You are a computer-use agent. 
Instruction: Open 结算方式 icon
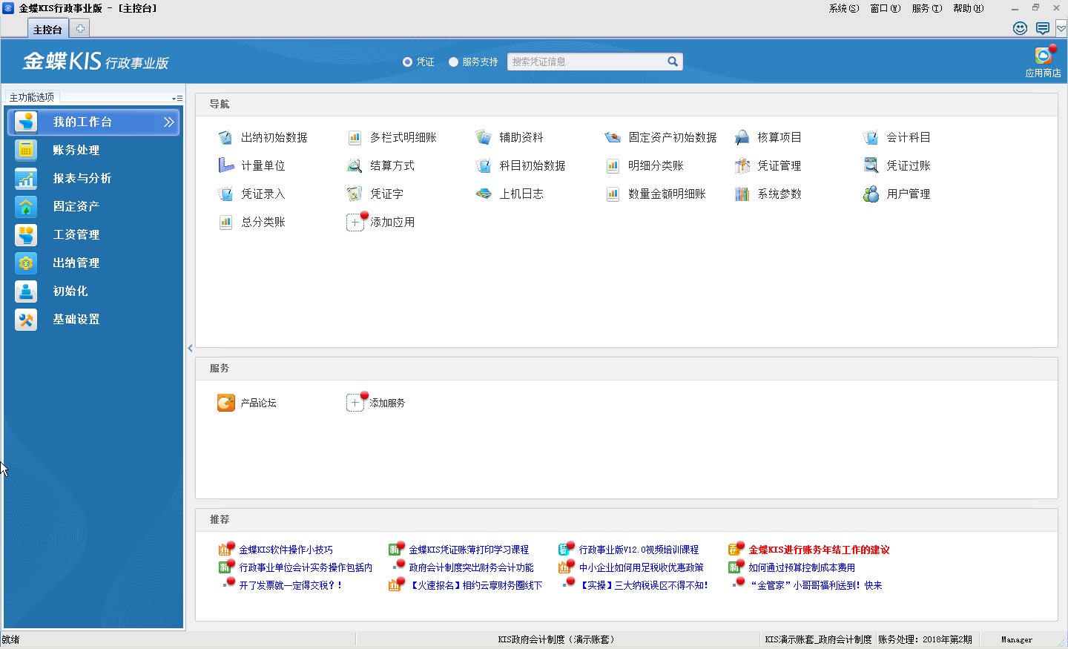(355, 165)
